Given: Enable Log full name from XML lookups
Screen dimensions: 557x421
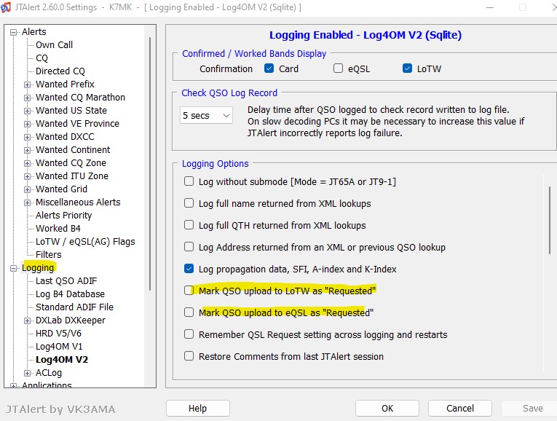Looking at the screenshot, I should 189,203.
